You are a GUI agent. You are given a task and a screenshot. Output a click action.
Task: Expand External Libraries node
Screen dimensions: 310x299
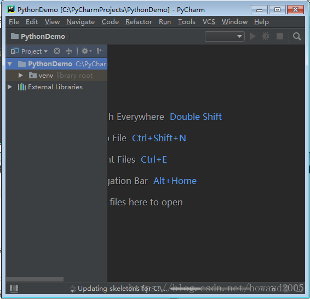click(10, 87)
